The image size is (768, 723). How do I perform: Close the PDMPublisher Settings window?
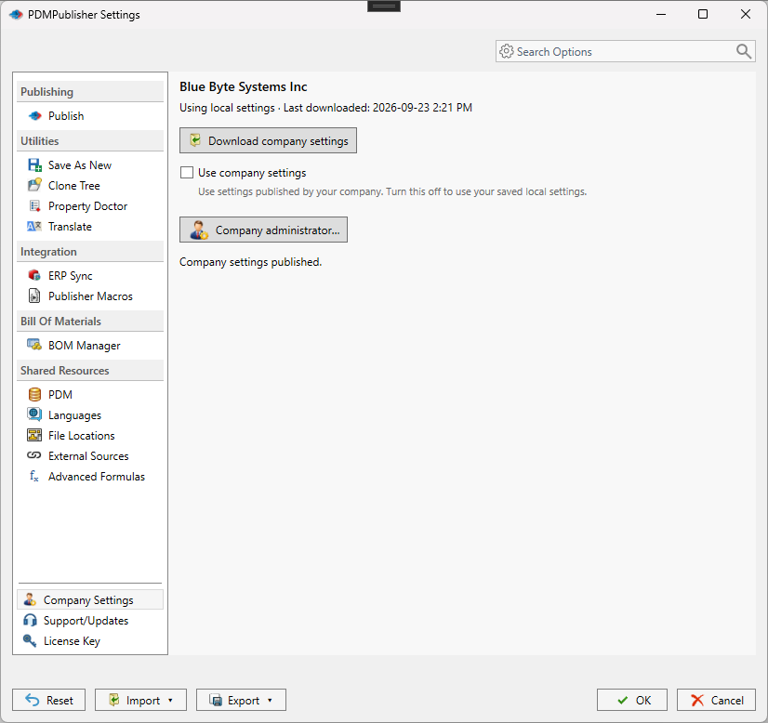(x=746, y=14)
